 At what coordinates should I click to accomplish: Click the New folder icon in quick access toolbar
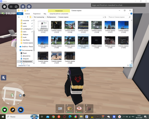(x=25, y=10)
